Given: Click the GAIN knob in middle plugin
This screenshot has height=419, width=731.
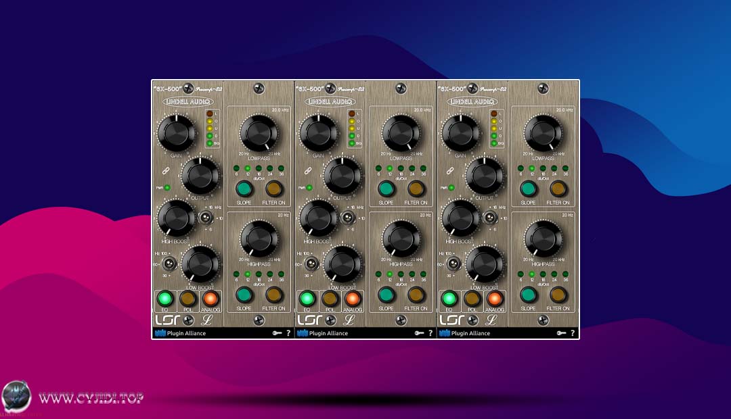Looking at the screenshot, I should click(319, 132).
